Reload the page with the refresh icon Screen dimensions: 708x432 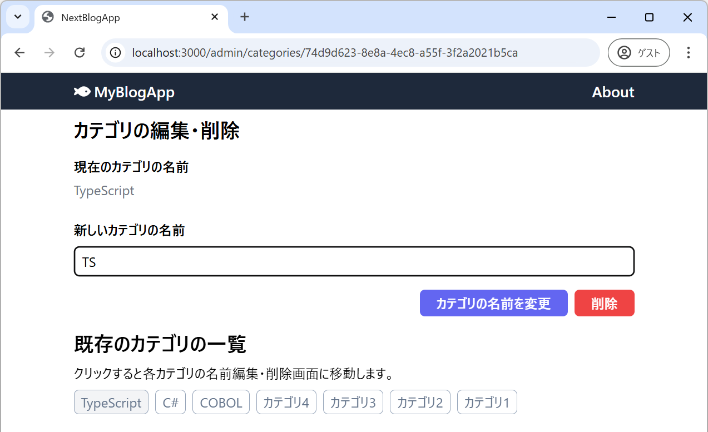[x=80, y=53]
